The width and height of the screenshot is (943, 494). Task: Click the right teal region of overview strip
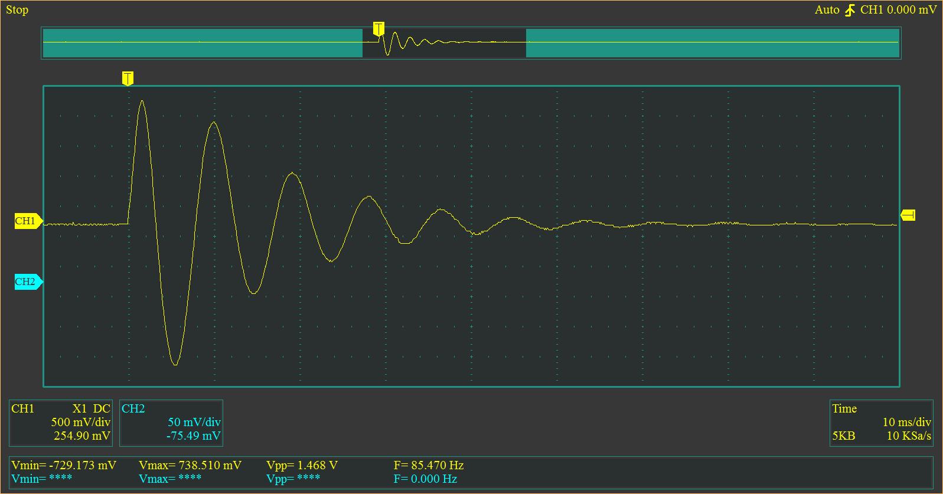click(x=712, y=43)
